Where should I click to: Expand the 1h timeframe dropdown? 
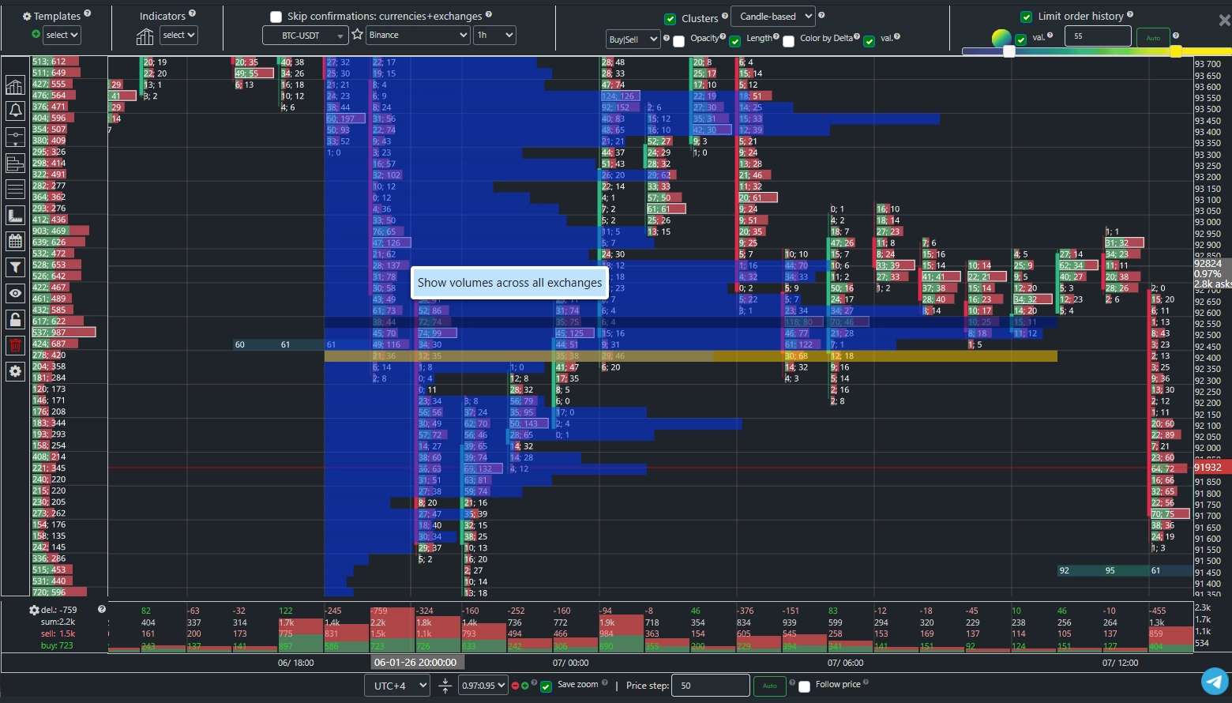[494, 35]
